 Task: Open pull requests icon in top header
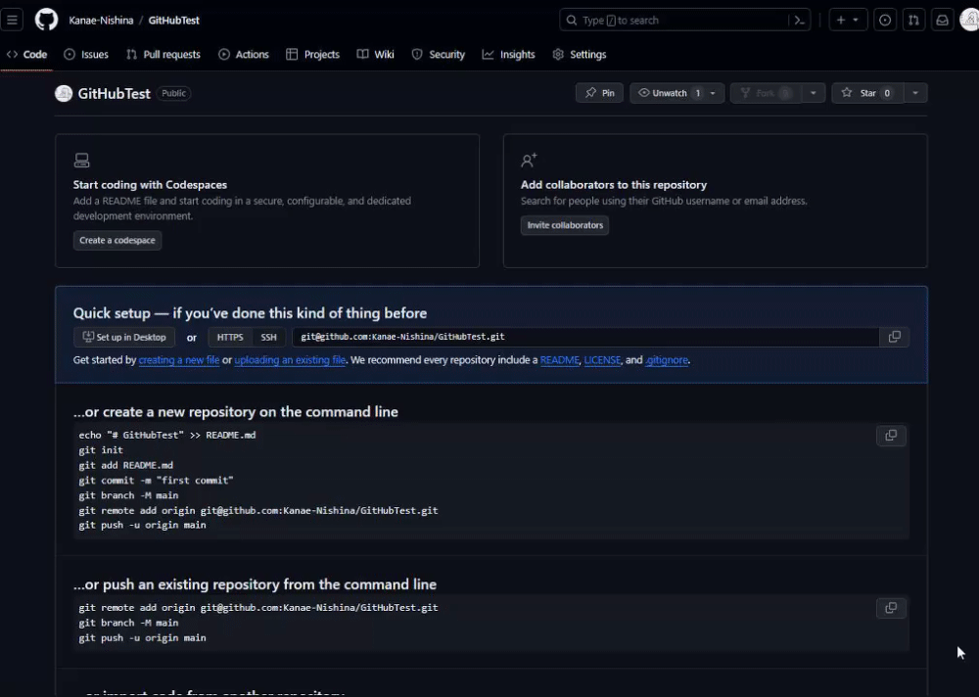click(x=913, y=20)
